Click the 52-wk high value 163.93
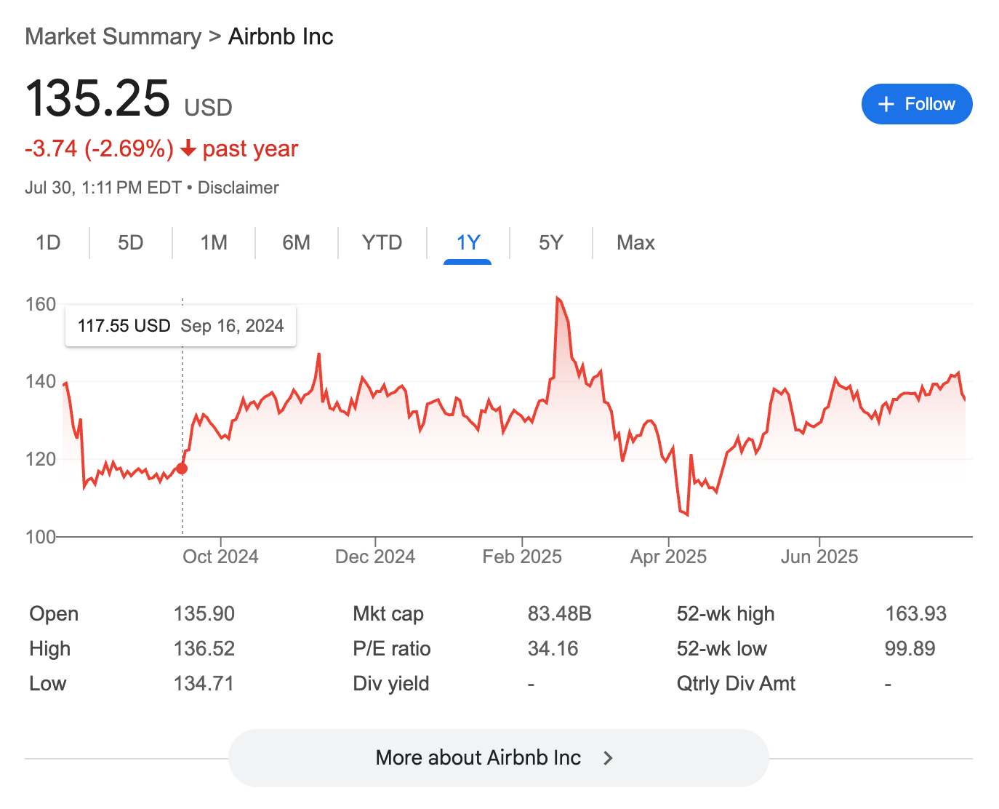The image size is (999, 809). [916, 614]
